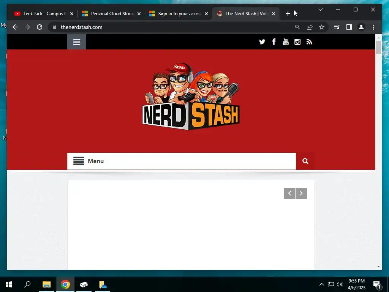Open the Windows Start menu

point(9,284)
